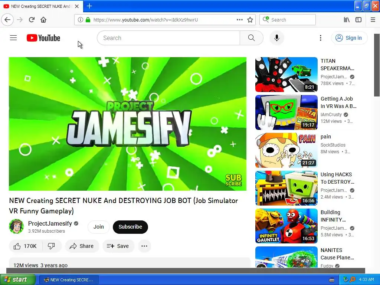Start voice search with microphone icon
Image resolution: width=380 pixels, height=285 pixels.
pyautogui.click(x=276, y=38)
